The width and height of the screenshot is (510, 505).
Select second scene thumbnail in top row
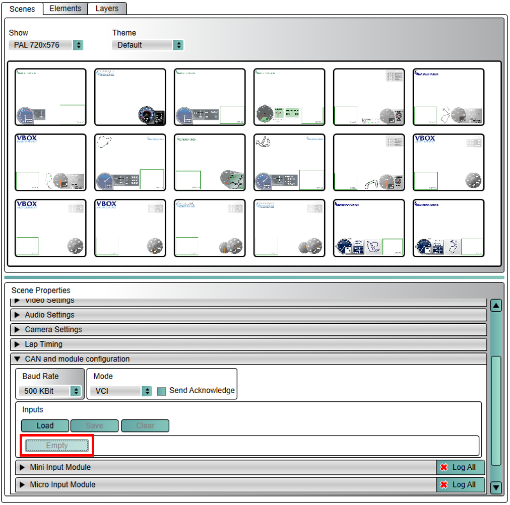[x=130, y=97]
